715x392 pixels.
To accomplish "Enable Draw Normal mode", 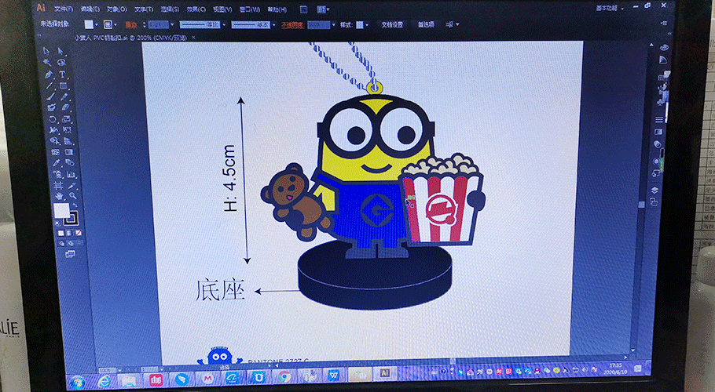I will point(62,243).
